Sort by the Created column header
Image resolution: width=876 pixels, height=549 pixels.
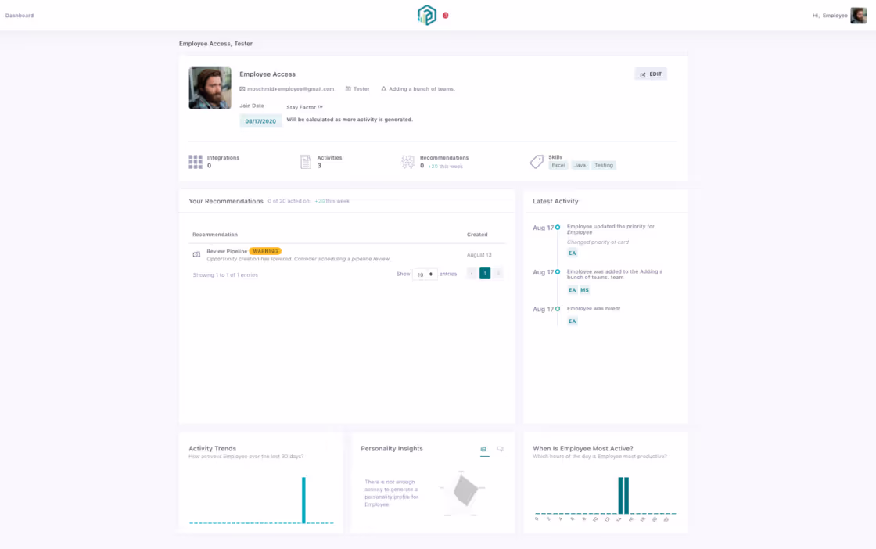(477, 235)
